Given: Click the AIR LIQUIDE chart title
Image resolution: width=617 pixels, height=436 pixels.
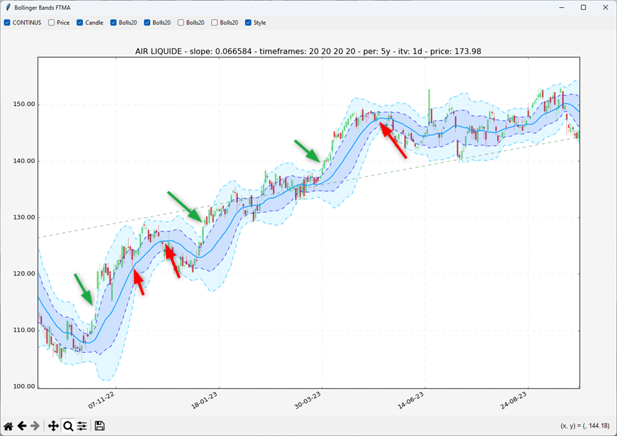Looking at the screenshot, I should (x=308, y=51).
